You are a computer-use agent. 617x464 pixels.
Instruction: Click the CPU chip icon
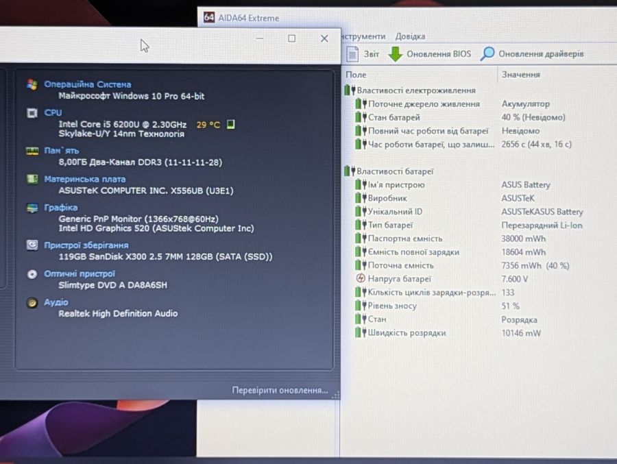(32, 113)
